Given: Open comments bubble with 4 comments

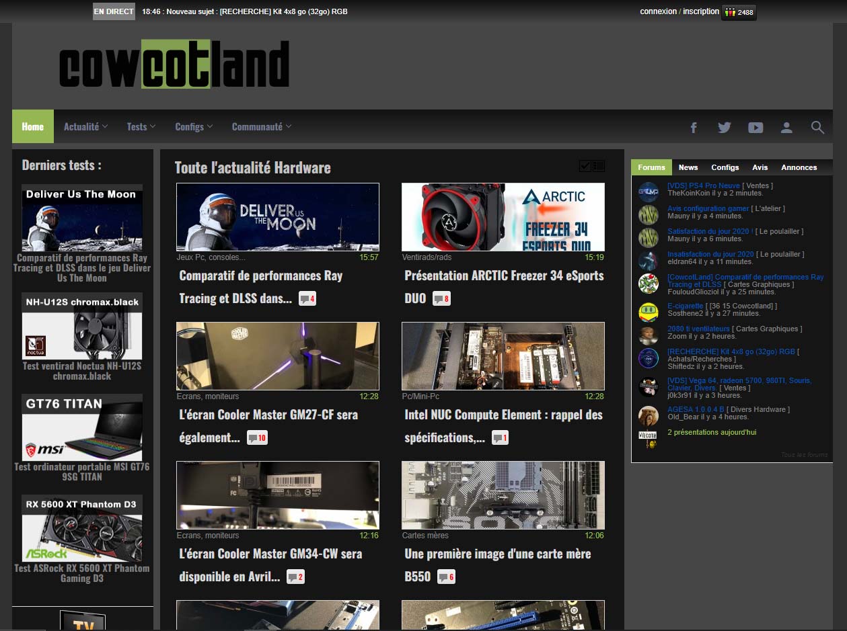Looking at the screenshot, I should pyautogui.click(x=307, y=298).
